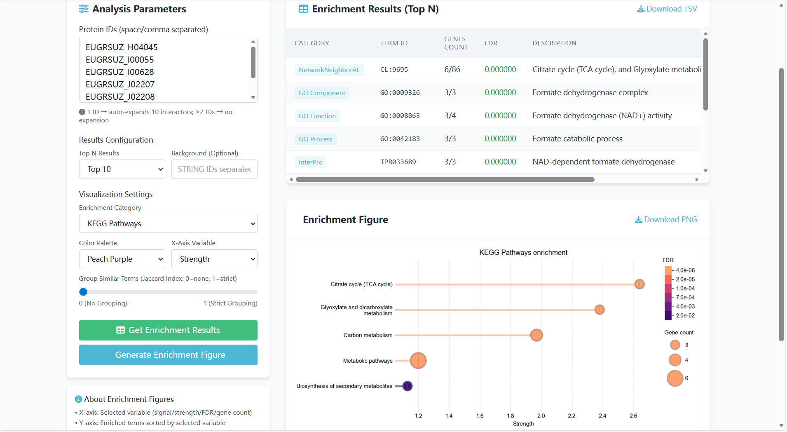Click the Background STRING IDs input field
This screenshot has width=787, height=432.
pos(214,169)
